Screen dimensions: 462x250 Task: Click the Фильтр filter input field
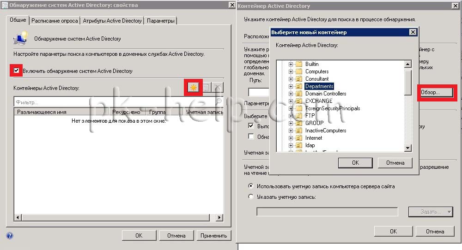tap(115, 102)
